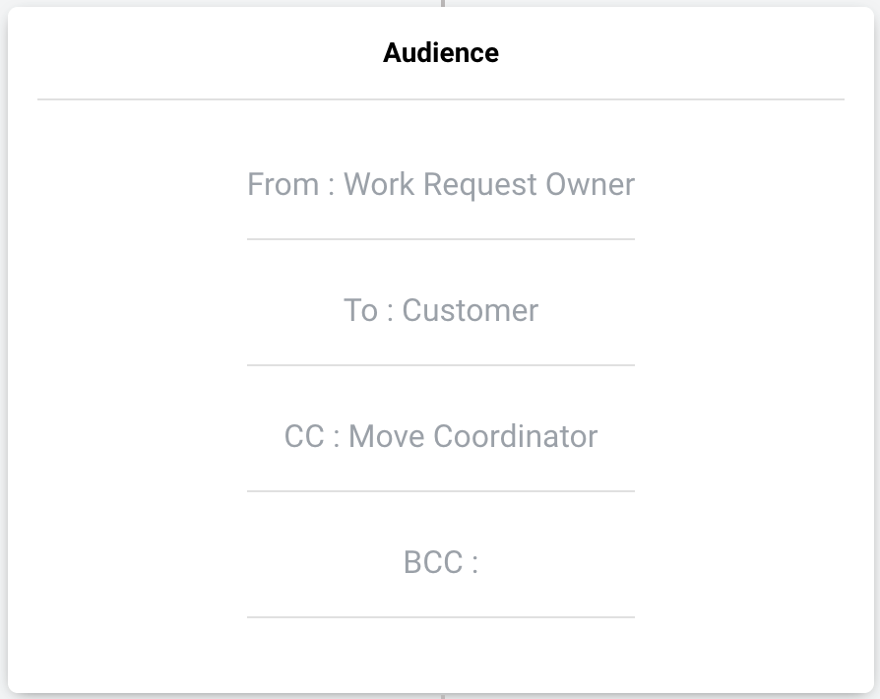This screenshot has height=699, width=880.
Task: Click the Move Coordinator recipient text
Action: pos(472,437)
